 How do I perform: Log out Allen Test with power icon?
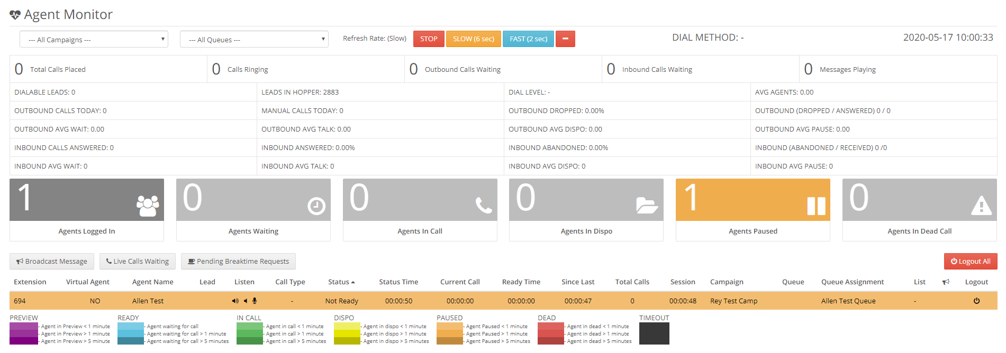pyautogui.click(x=976, y=301)
